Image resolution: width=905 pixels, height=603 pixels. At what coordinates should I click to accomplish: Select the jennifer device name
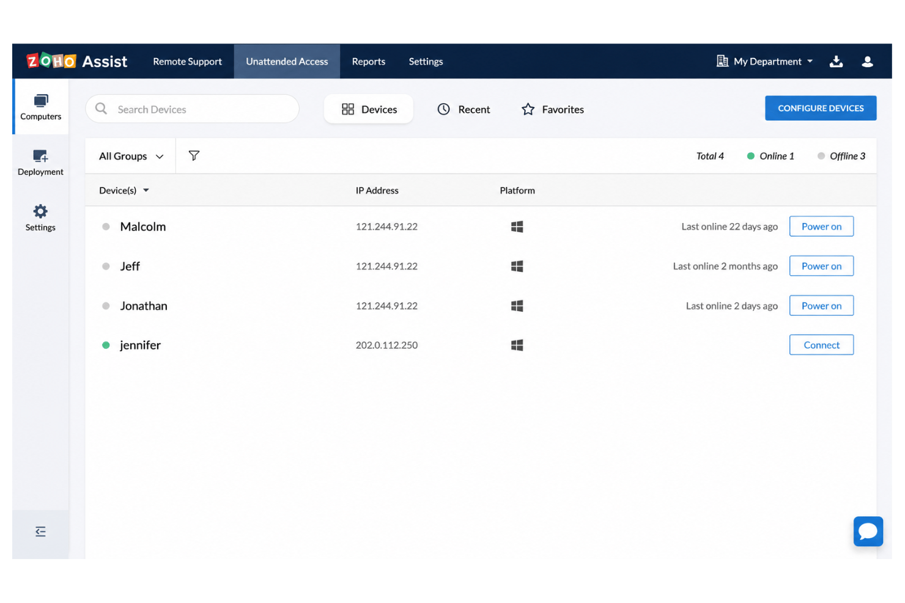(x=140, y=345)
